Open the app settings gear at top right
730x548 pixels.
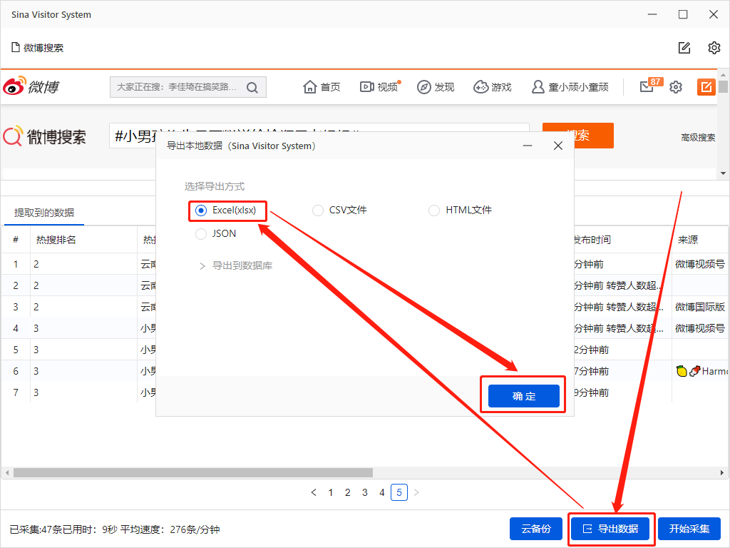(x=714, y=48)
